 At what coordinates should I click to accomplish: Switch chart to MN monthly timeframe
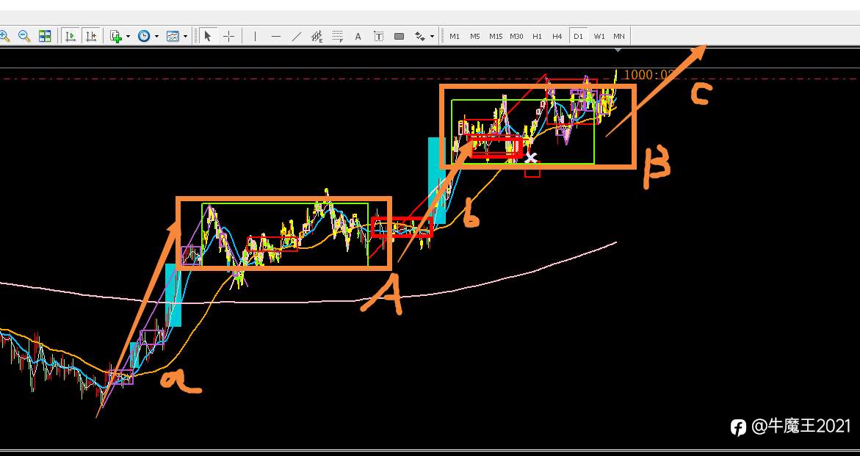pos(618,36)
